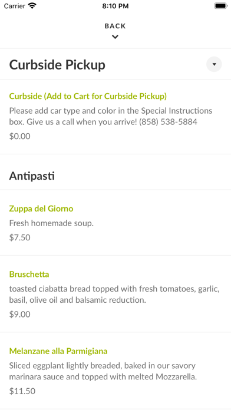
Task: Open the Curbside Pickup dropdown arrow
Action: 214,64
